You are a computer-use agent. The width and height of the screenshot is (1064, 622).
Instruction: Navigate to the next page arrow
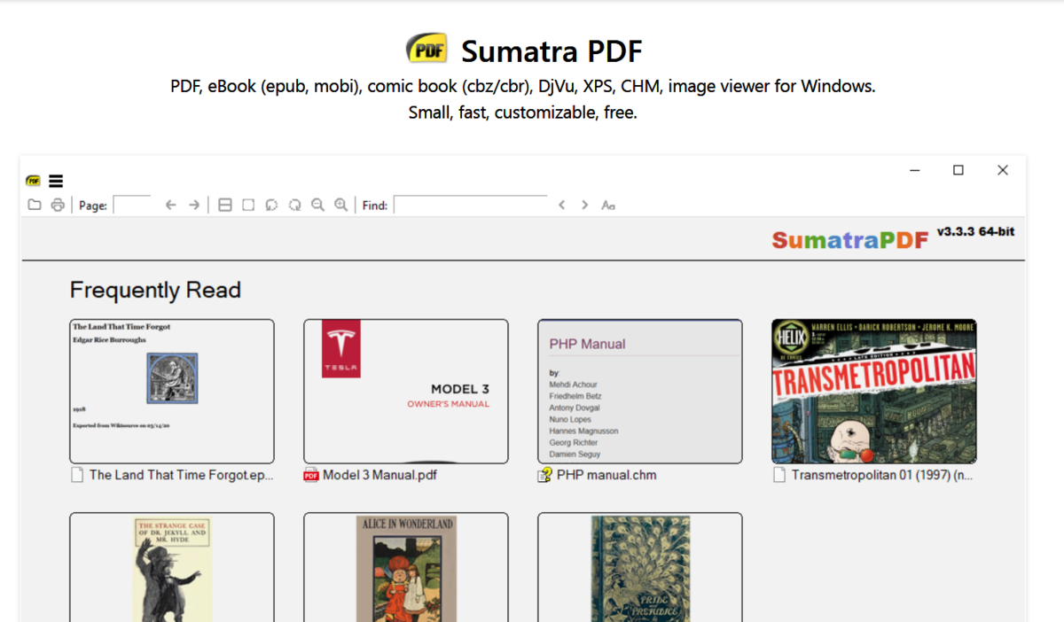tap(193, 205)
